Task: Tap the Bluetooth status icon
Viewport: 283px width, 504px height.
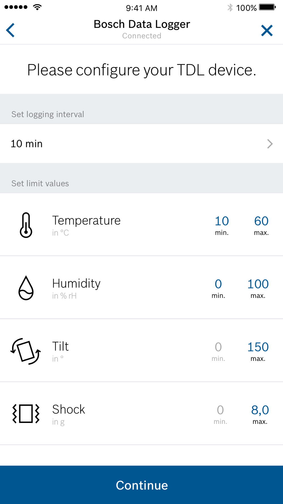Action: [230, 8]
